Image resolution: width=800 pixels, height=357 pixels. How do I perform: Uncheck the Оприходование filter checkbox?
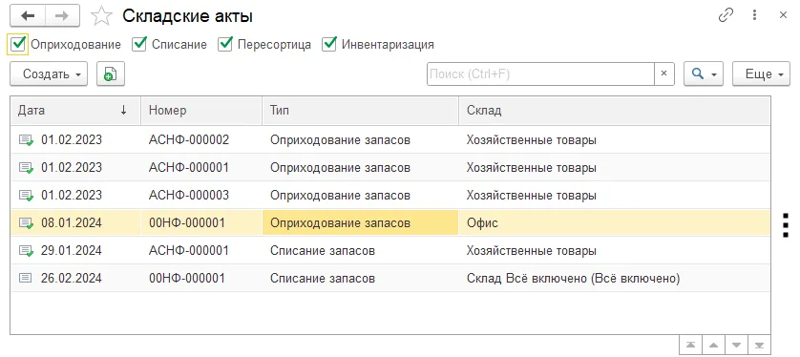[18, 44]
